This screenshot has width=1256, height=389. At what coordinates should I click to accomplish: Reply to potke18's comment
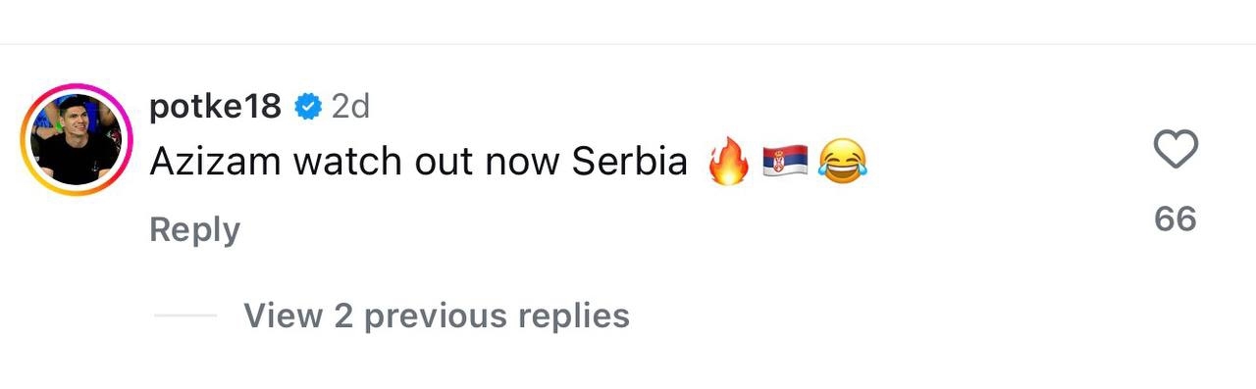click(x=194, y=229)
